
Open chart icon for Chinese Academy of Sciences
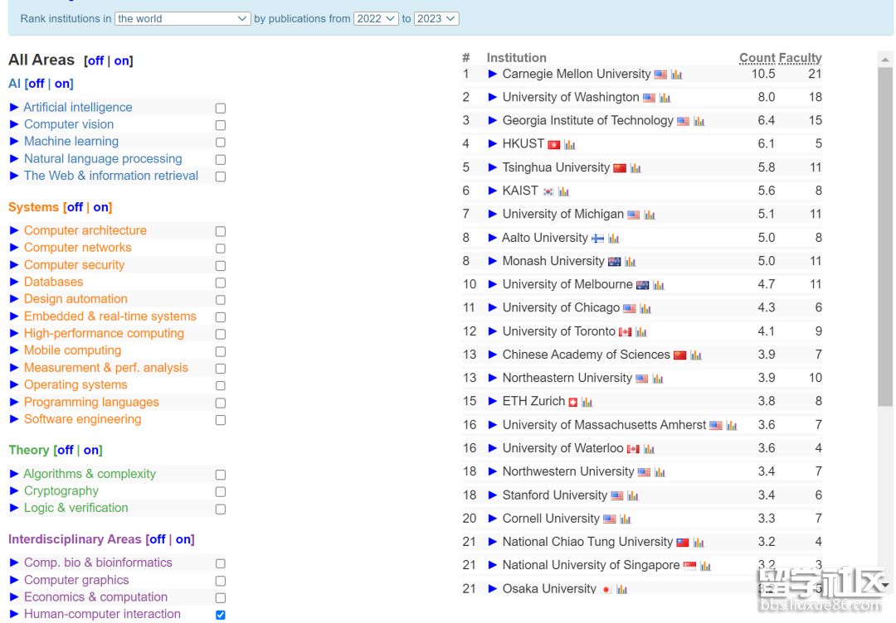(x=695, y=355)
